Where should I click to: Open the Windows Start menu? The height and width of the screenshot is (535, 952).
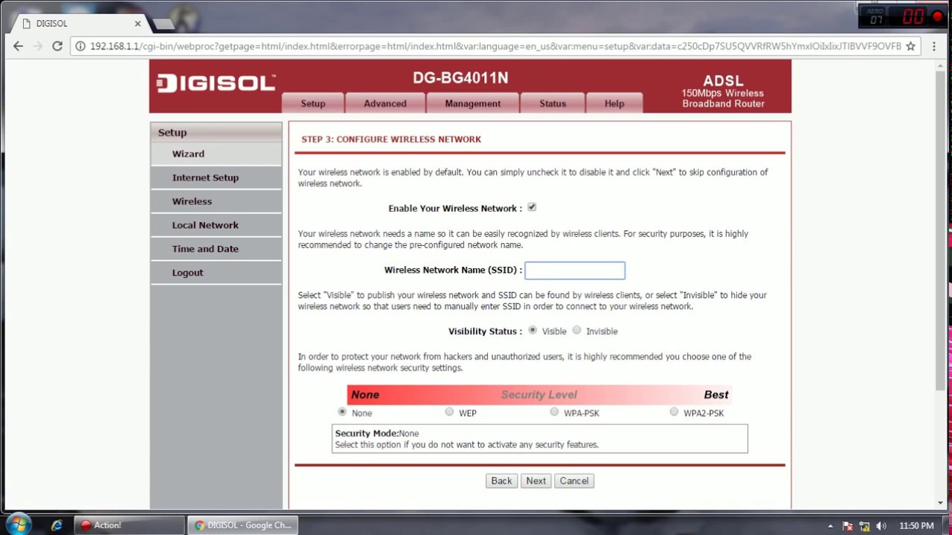pyautogui.click(x=18, y=525)
